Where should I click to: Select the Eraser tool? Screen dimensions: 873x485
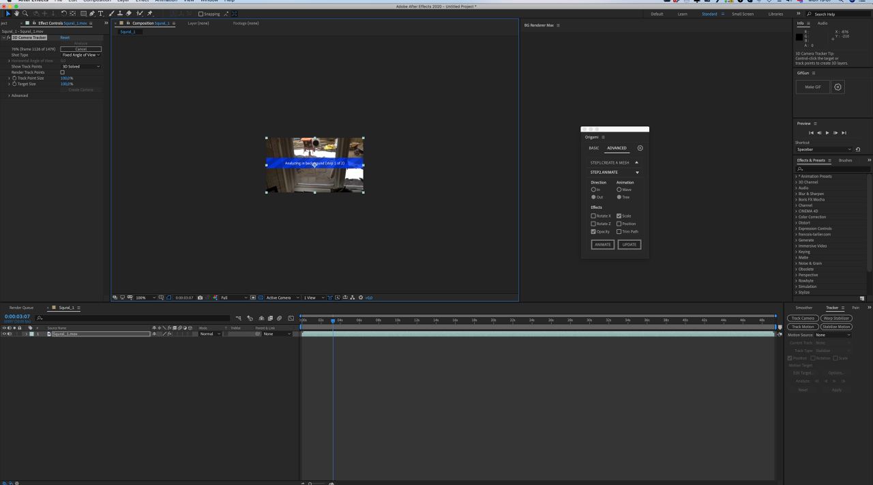click(x=129, y=14)
